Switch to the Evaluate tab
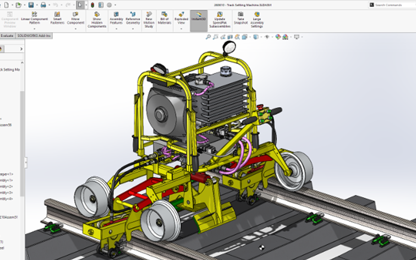Screen dimensions: 416x260 coord(7,36)
